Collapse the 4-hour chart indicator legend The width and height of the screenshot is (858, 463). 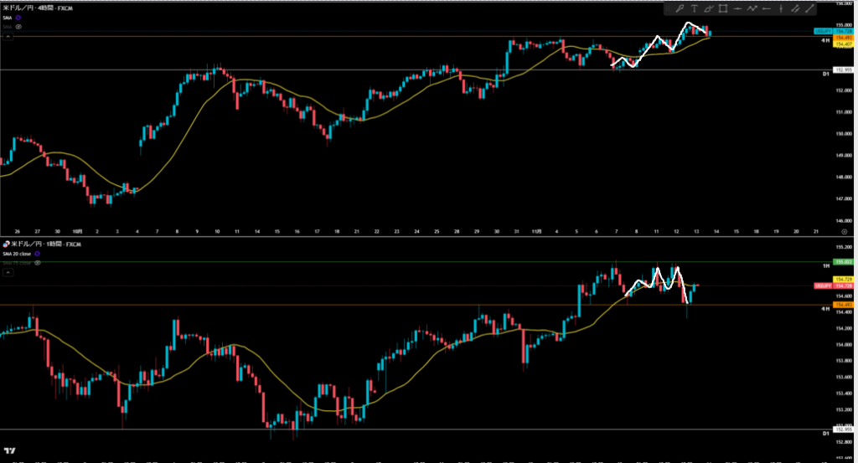(7, 35)
